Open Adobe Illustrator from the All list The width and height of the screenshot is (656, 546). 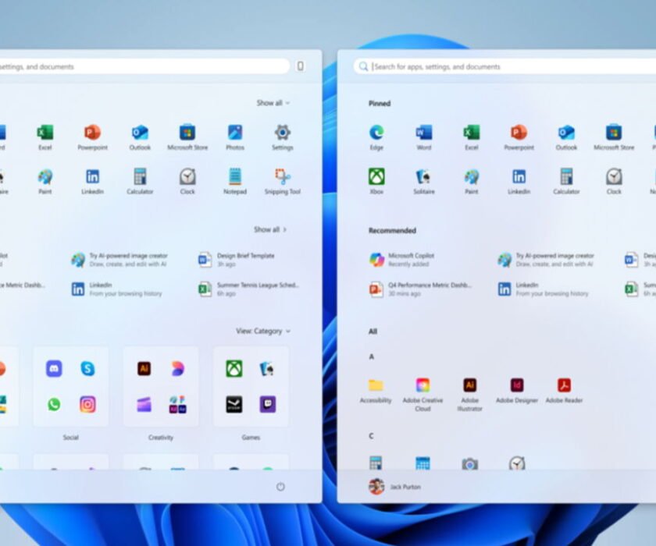pos(469,386)
